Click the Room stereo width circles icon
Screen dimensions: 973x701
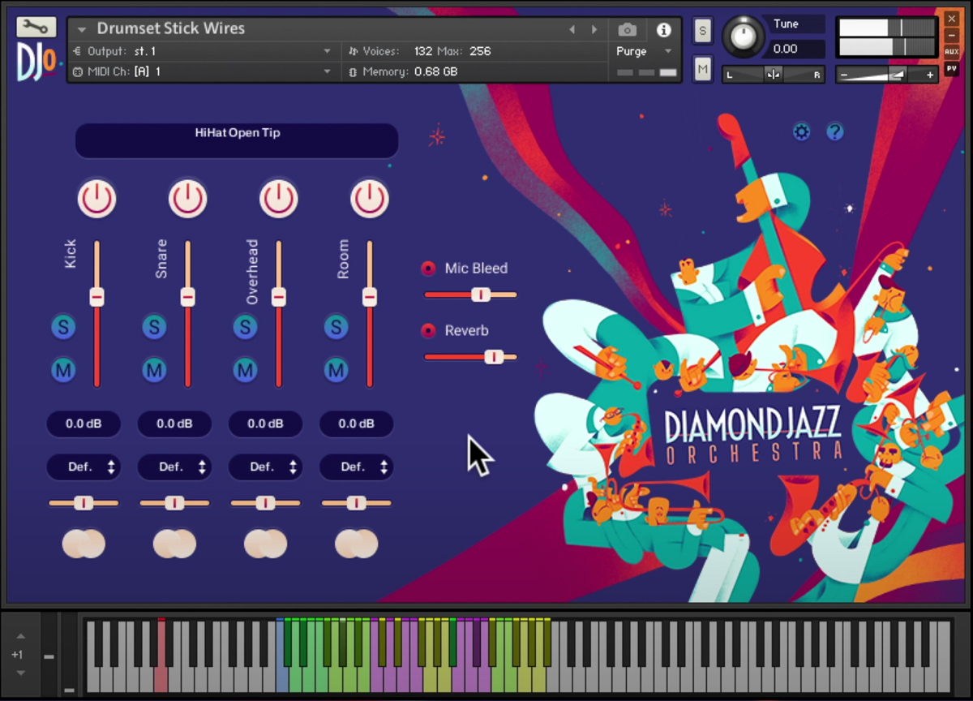[357, 544]
